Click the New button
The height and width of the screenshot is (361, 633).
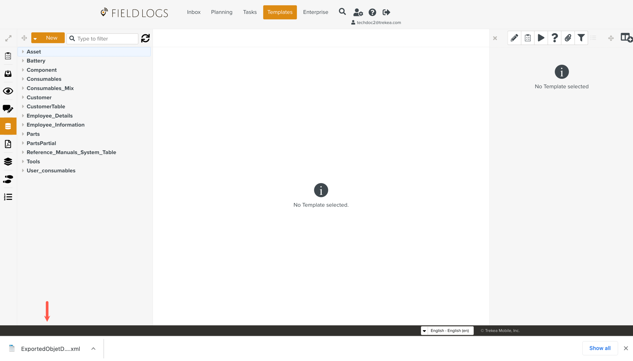[52, 38]
